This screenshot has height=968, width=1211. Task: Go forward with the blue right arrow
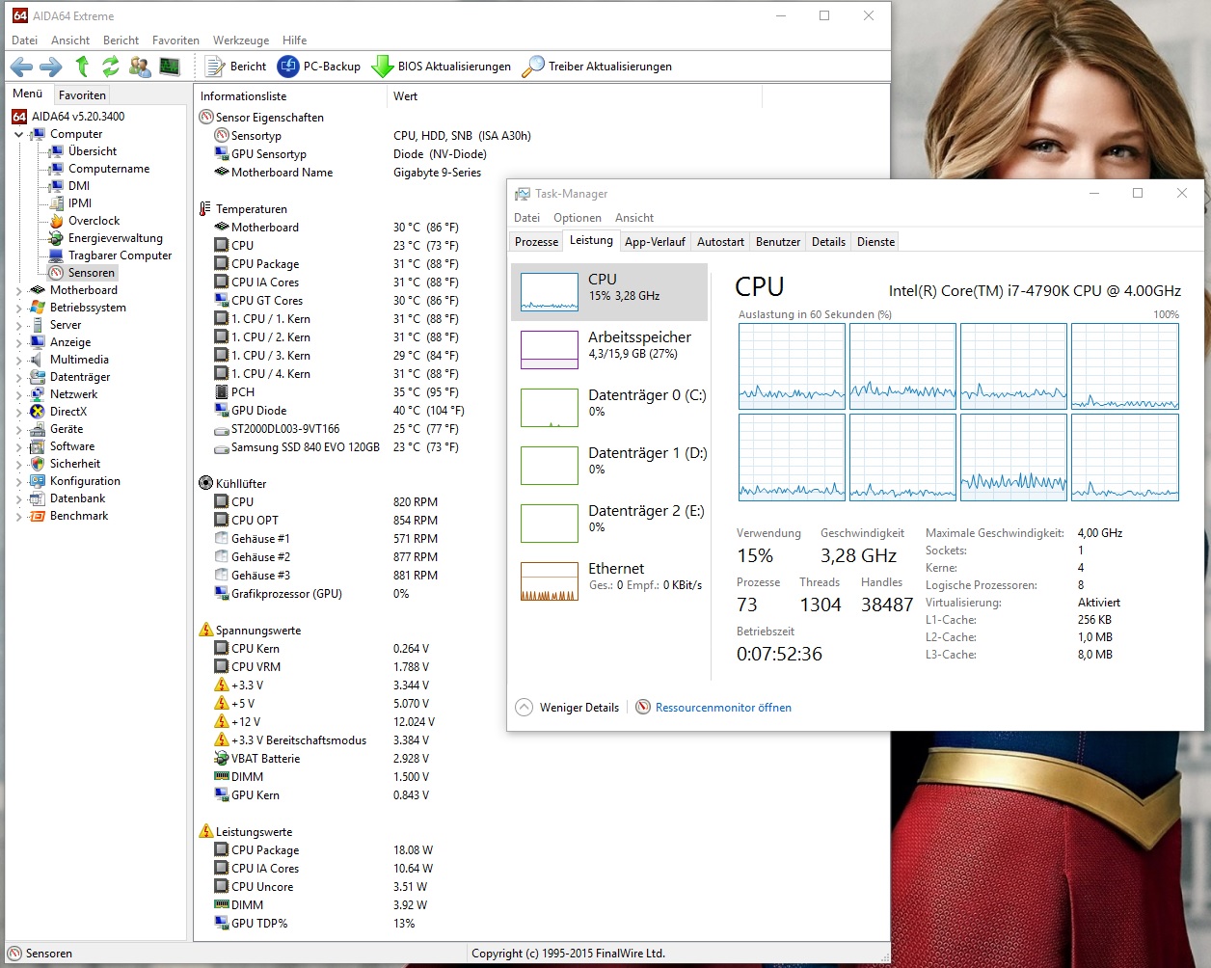tap(51, 67)
